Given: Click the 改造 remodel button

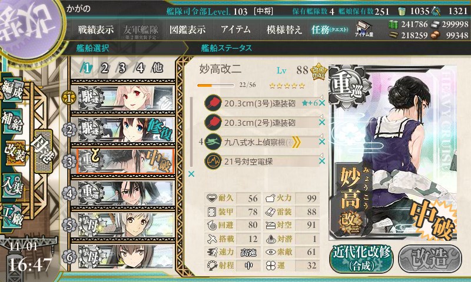Looking at the screenshot, I should [x=430, y=259].
